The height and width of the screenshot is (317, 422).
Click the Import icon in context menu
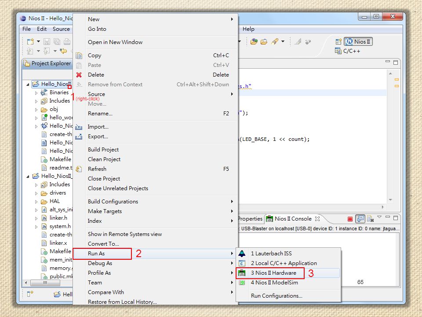79,127
